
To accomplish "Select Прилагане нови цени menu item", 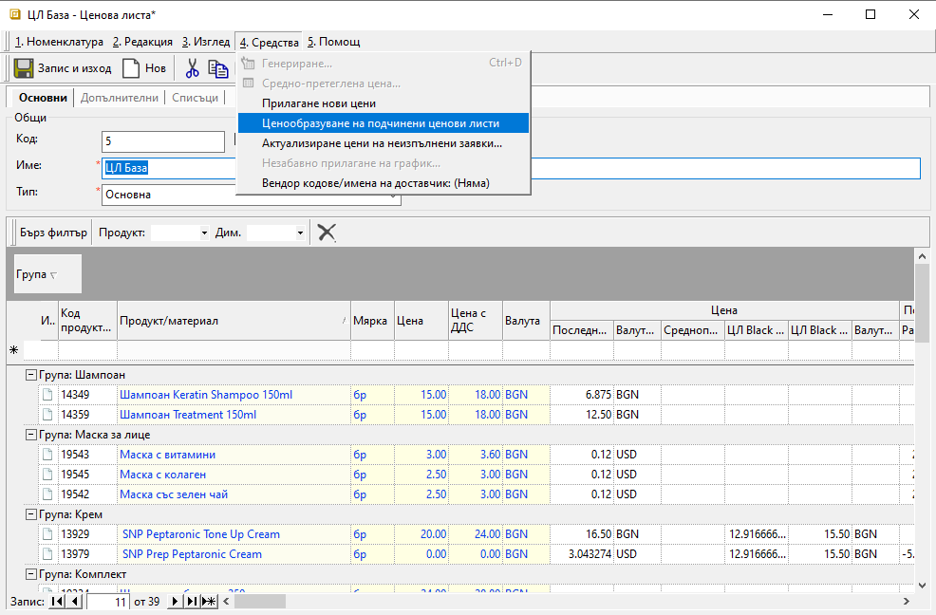I will point(319,103).
